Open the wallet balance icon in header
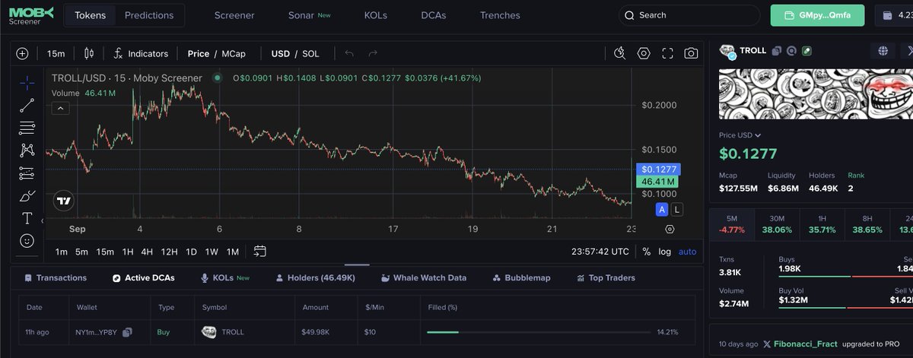Screen dimensions: 913x358 (x=888, y=15)
